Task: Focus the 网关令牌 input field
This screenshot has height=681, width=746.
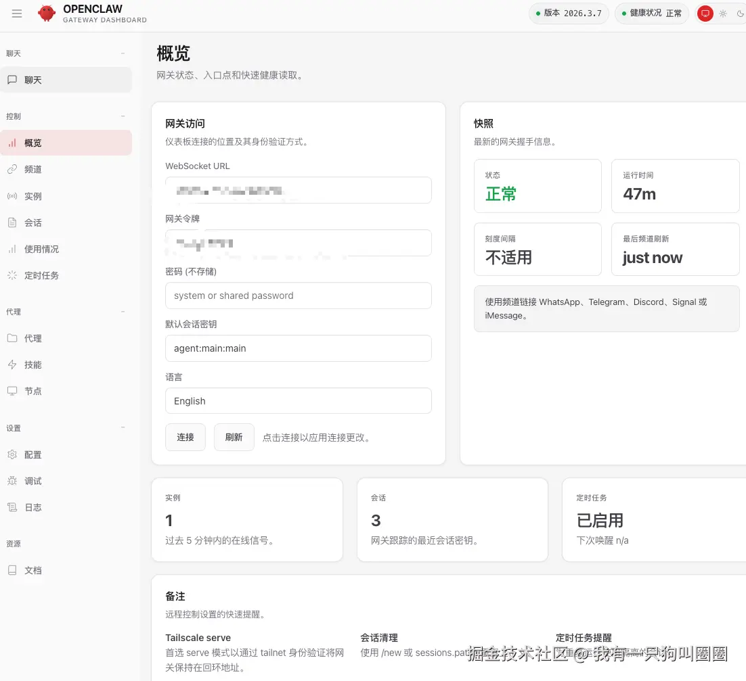Action: tap(299, 243)
